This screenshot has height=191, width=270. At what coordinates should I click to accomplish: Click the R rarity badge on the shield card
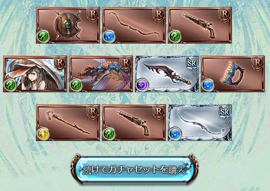(93, 15)
